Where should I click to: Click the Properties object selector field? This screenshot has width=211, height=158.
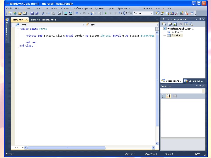[x=182, y=91]
